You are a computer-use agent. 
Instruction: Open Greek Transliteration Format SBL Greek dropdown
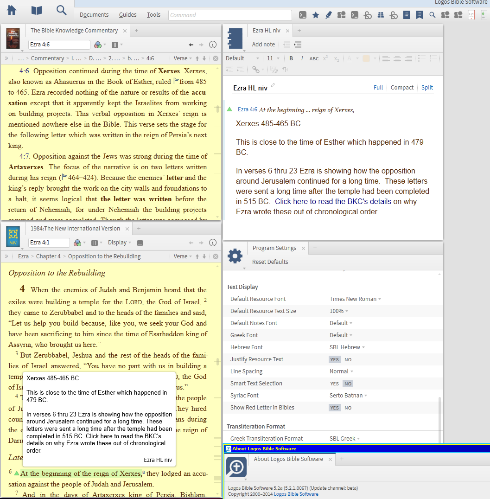point(344,439)
